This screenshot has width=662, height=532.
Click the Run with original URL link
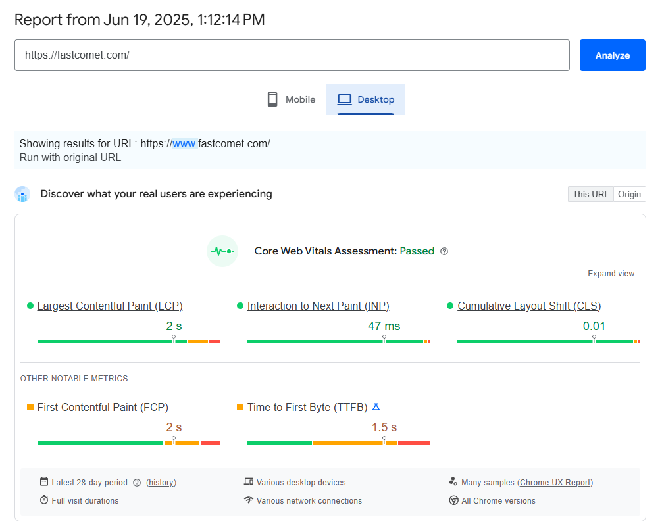70,157
